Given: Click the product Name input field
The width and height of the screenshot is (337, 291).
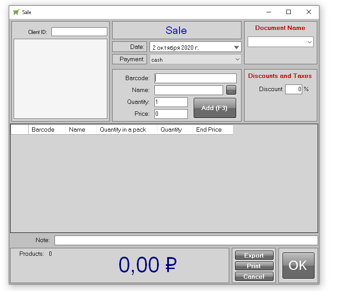Looking at the screenshot, I should pos(188,90).
